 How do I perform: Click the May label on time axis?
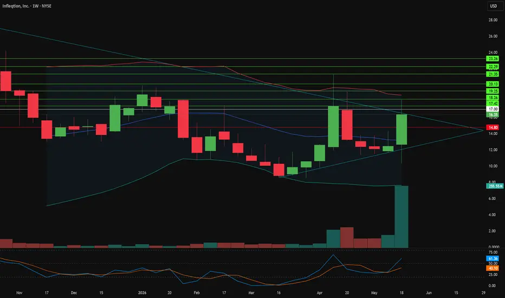[374, 293]
